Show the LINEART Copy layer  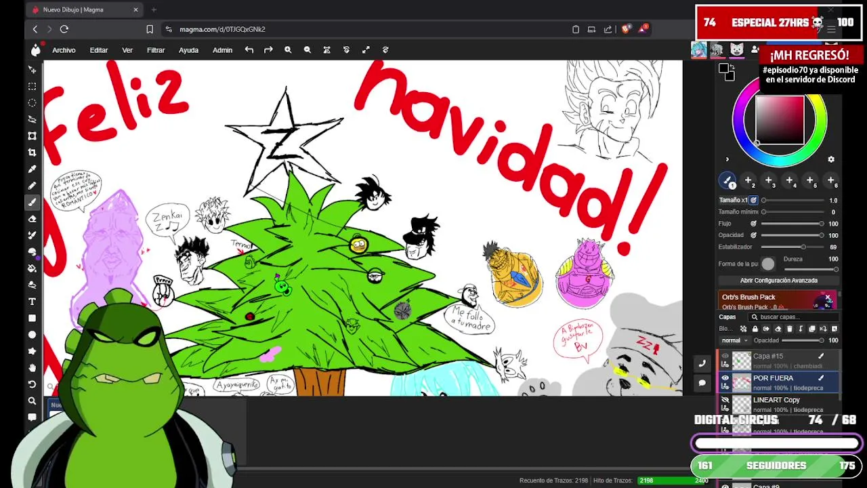pos(725,400)
